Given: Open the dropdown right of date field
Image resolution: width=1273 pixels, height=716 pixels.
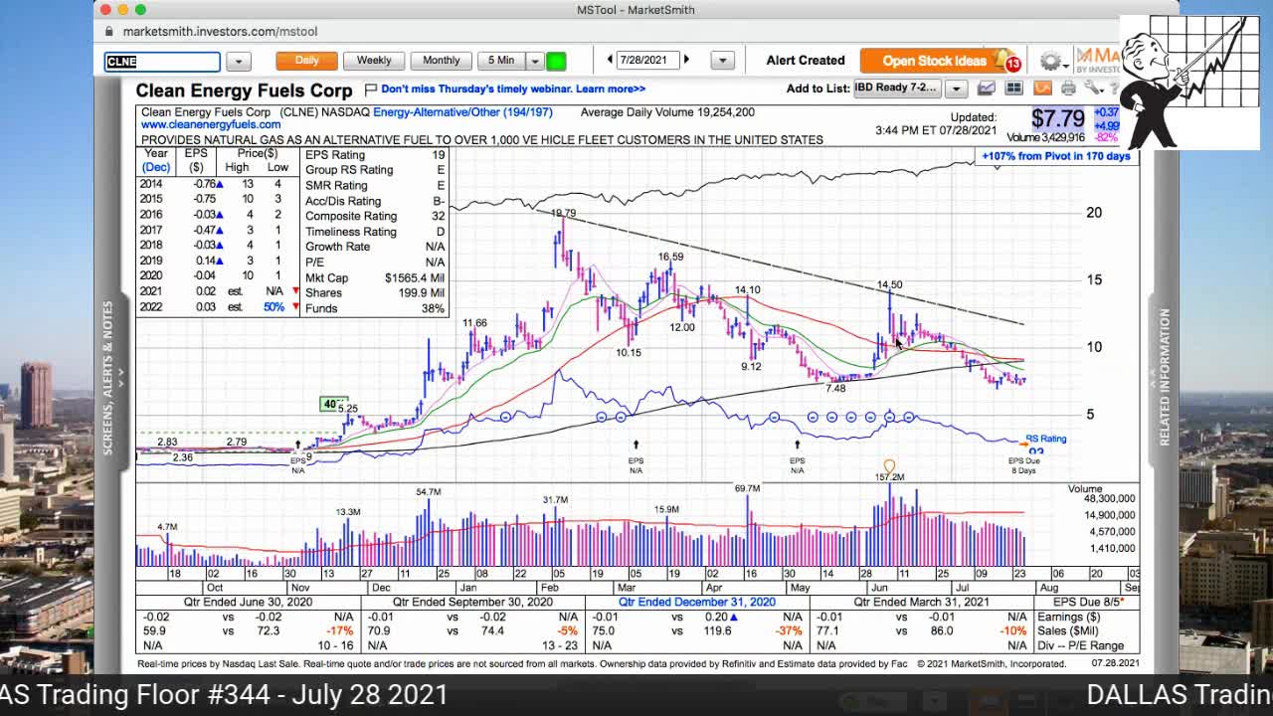Looking at the screenshot, I should click(722, 62).
